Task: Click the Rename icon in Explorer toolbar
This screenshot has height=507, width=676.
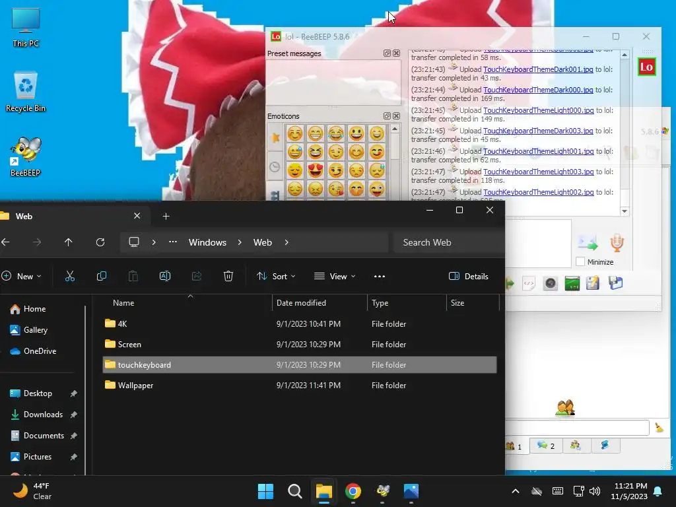Action: (x=164, y=277)
